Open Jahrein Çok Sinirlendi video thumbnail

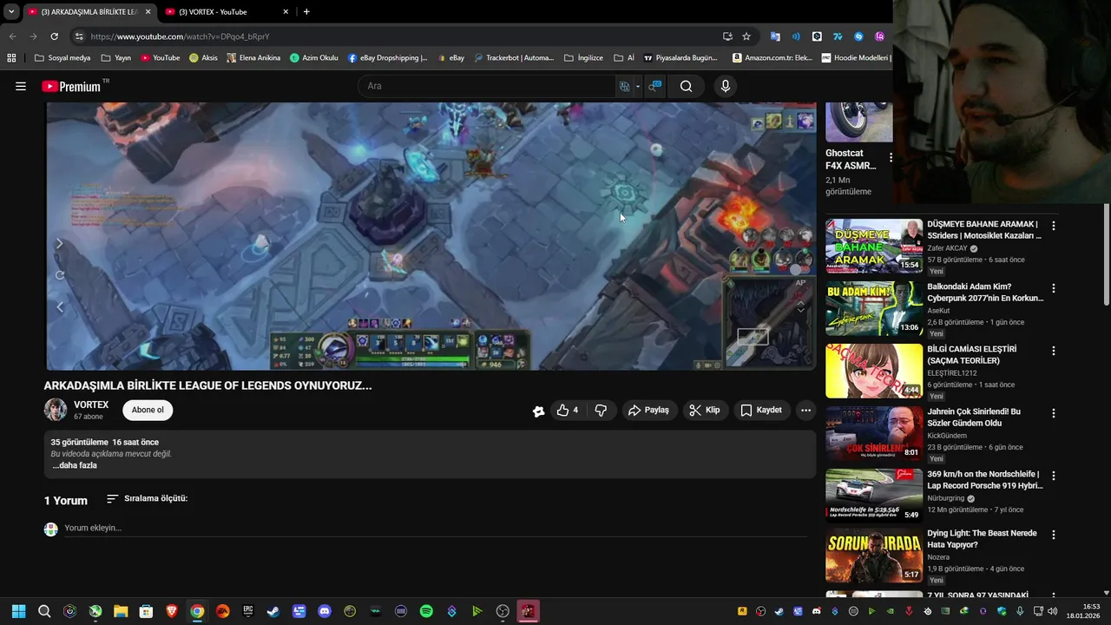coord(874,433)
